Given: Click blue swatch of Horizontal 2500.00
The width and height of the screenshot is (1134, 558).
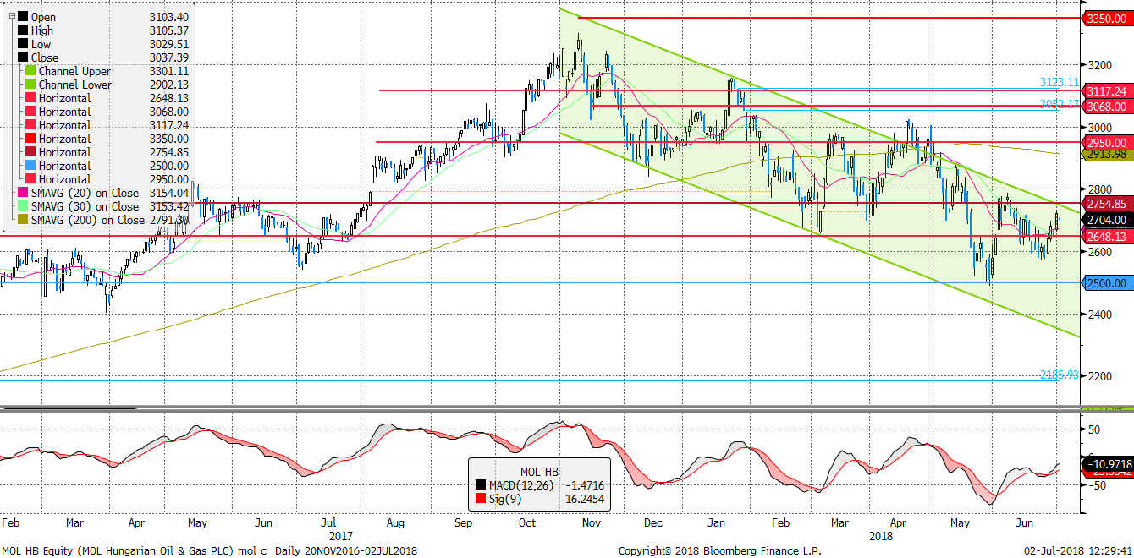Looking at the screenshot, I should click(x=30, y=166).
